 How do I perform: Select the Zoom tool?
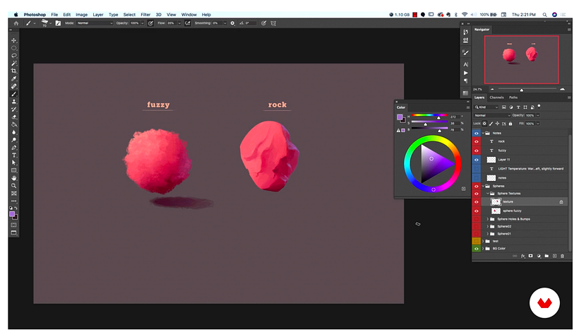pos(13,186)
